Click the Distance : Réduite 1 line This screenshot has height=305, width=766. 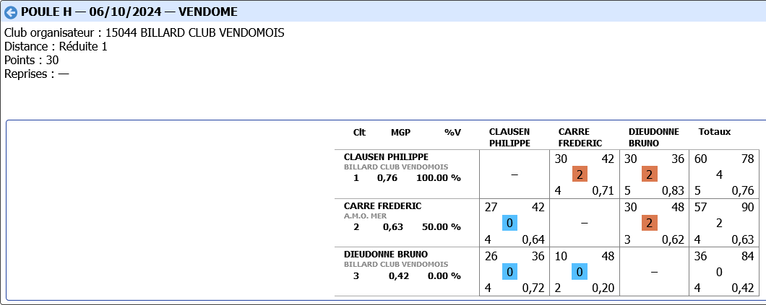pos(56,47)
